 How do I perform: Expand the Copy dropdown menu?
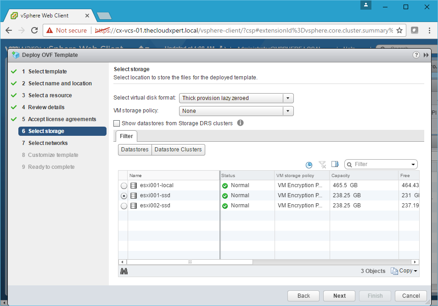click(404, 271)
